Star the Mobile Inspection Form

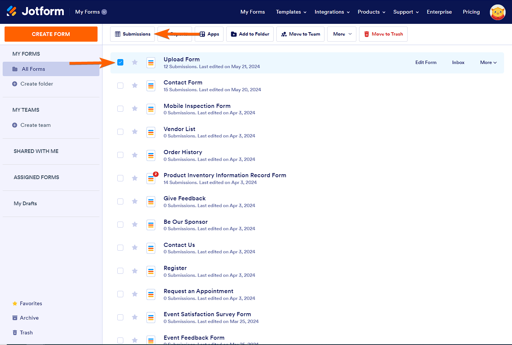tap(135, 109)
